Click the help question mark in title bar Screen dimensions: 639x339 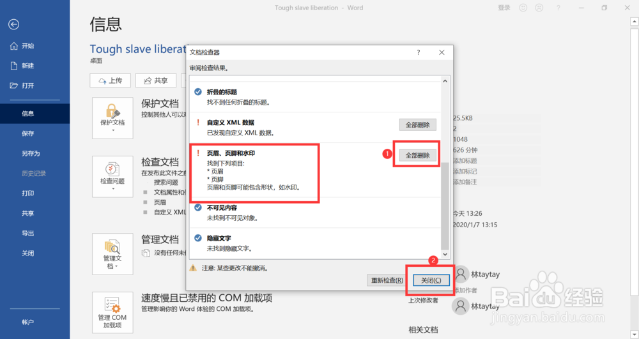click(558, 8)
